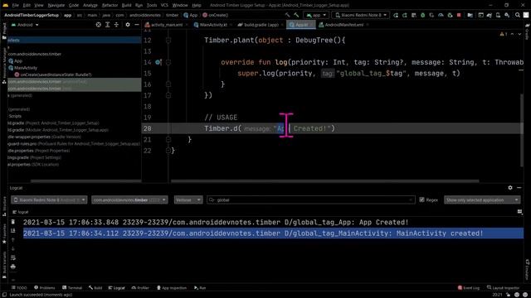The height and width of the screenshot is (298, 531).
Task: Open the Android project view dropdown
Action: pyautogui.click(x=25, y=25)
